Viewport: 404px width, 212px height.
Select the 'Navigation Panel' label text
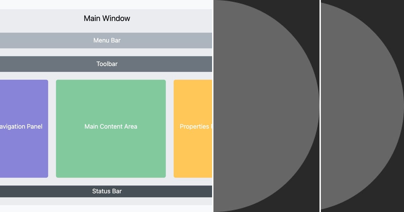[21, 127]
